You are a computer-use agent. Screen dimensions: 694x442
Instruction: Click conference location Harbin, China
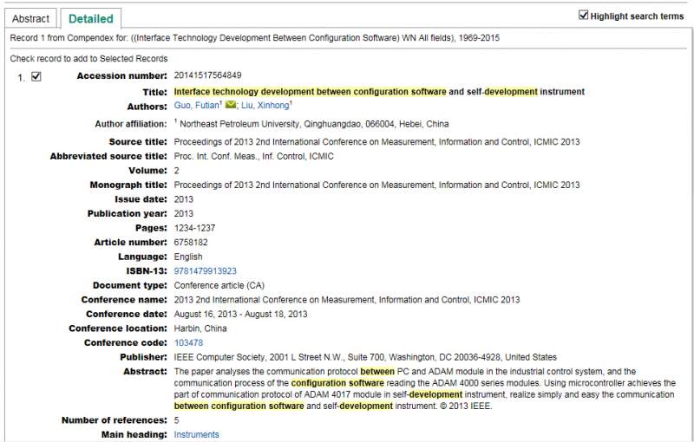(200, 328)
